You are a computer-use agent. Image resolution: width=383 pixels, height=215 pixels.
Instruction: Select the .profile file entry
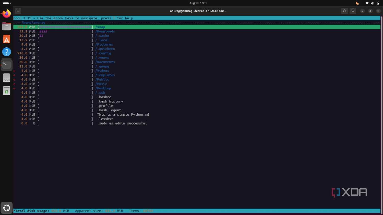105,106
